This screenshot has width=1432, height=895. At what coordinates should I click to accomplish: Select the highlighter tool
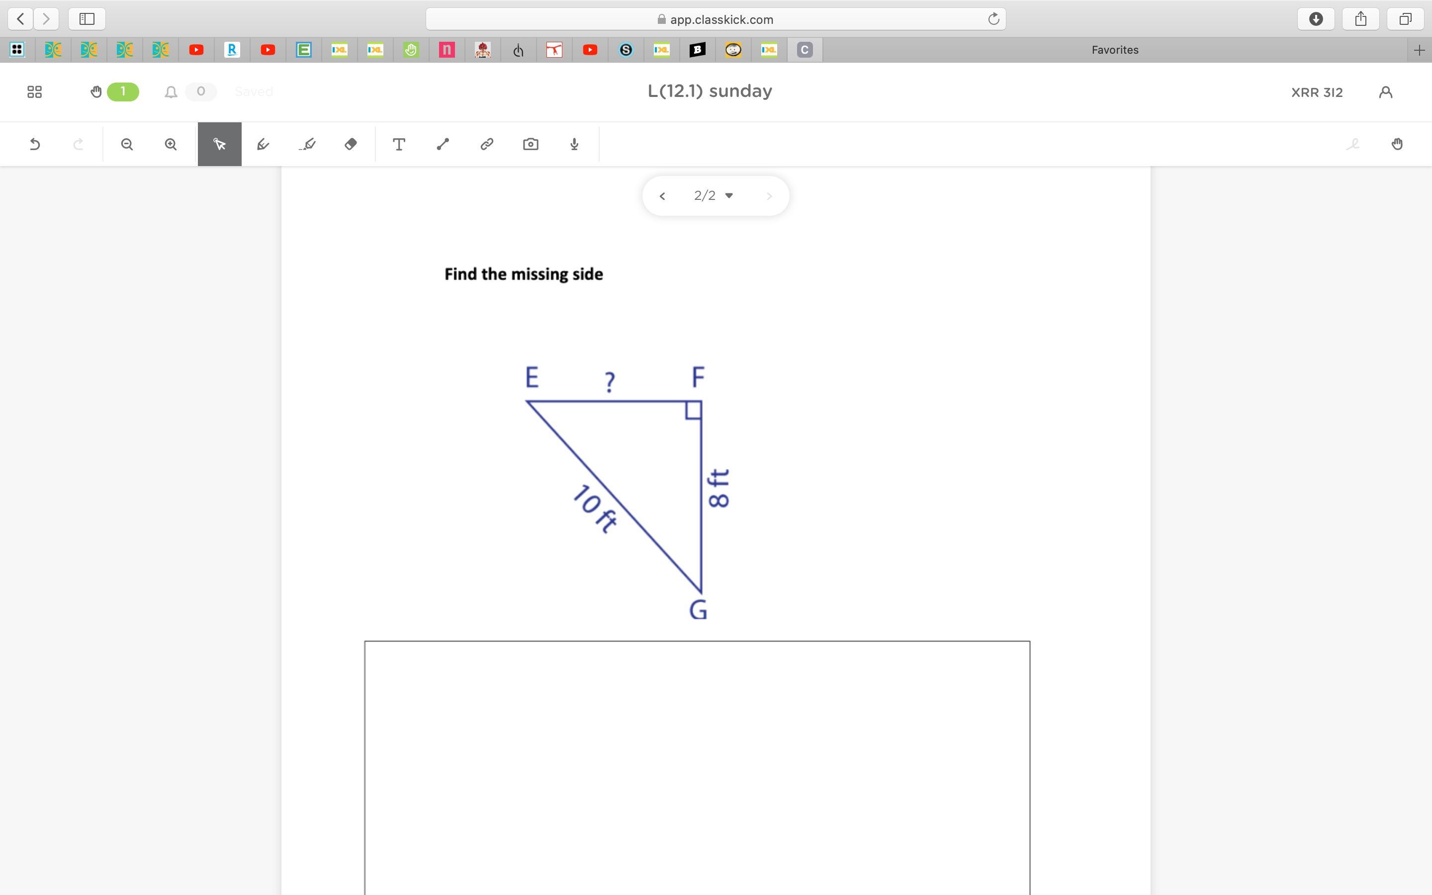coord(307,144)
